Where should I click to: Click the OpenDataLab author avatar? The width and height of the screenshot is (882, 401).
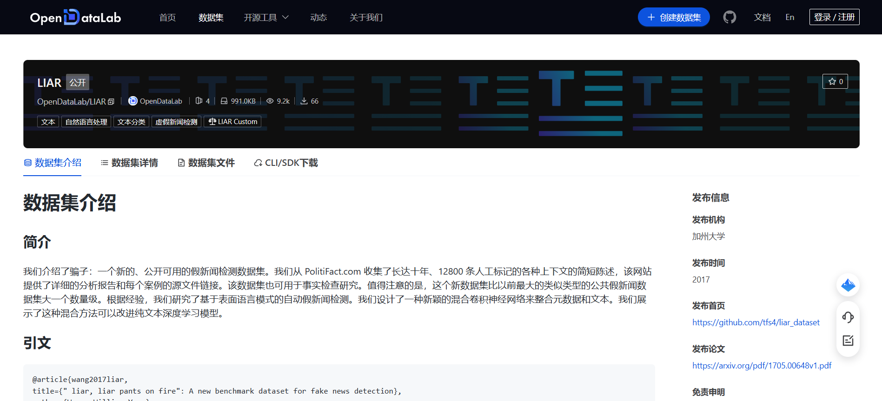133,101
